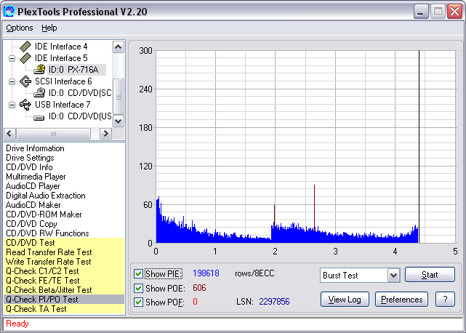Click the tree scroll down arrow
The width and height of the screenshot is (466, 333).
[118, 121]
